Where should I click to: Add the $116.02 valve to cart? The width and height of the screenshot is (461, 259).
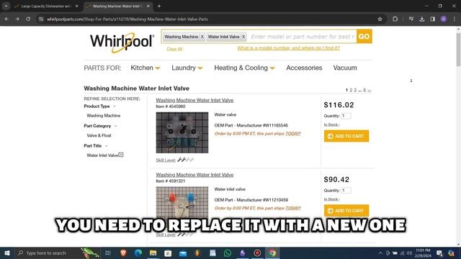coord(346,136)
